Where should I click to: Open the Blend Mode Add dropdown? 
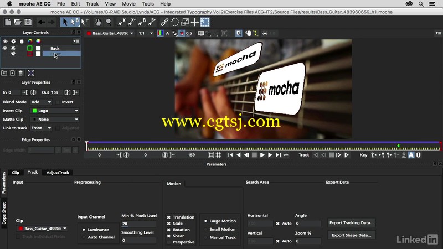pyautogui.click(x=41, y=102)
